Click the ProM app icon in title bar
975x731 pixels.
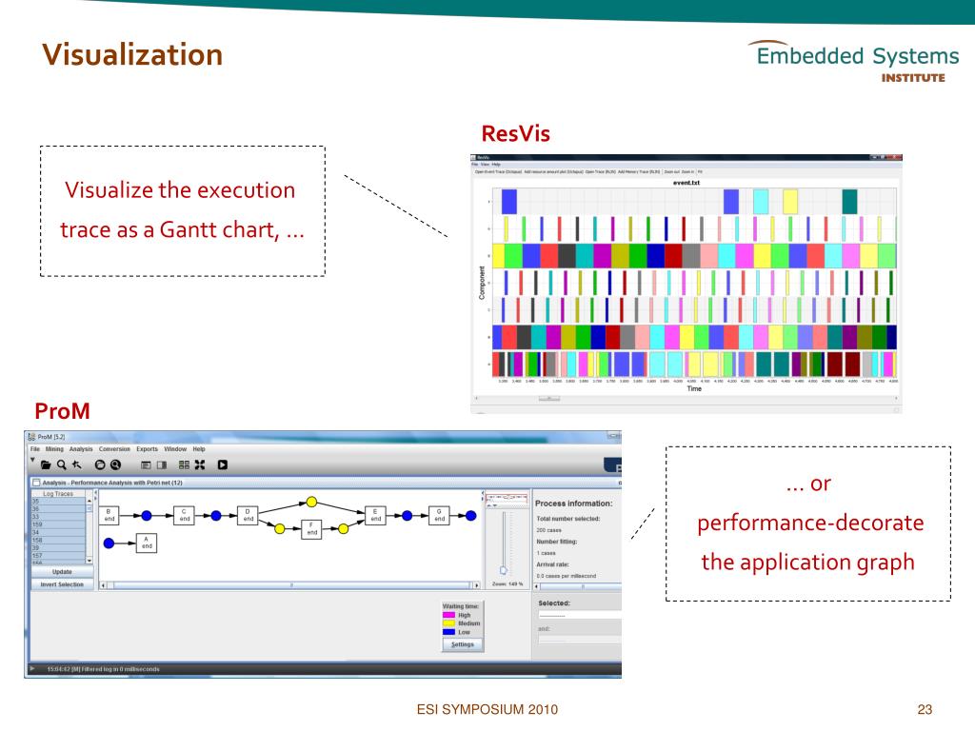click(31, 437)
